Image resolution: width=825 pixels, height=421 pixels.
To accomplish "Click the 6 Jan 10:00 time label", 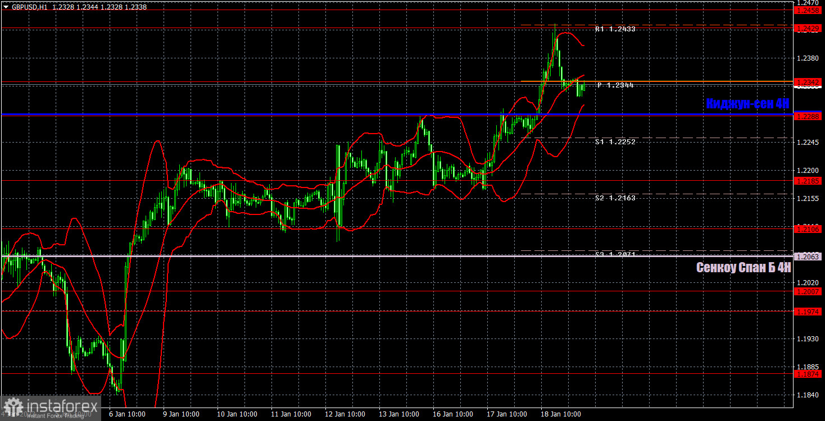I will tap(126, 414).
